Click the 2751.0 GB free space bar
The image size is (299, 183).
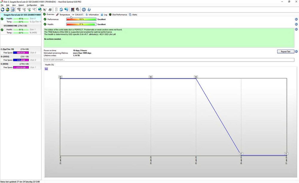tap(21, 67)
